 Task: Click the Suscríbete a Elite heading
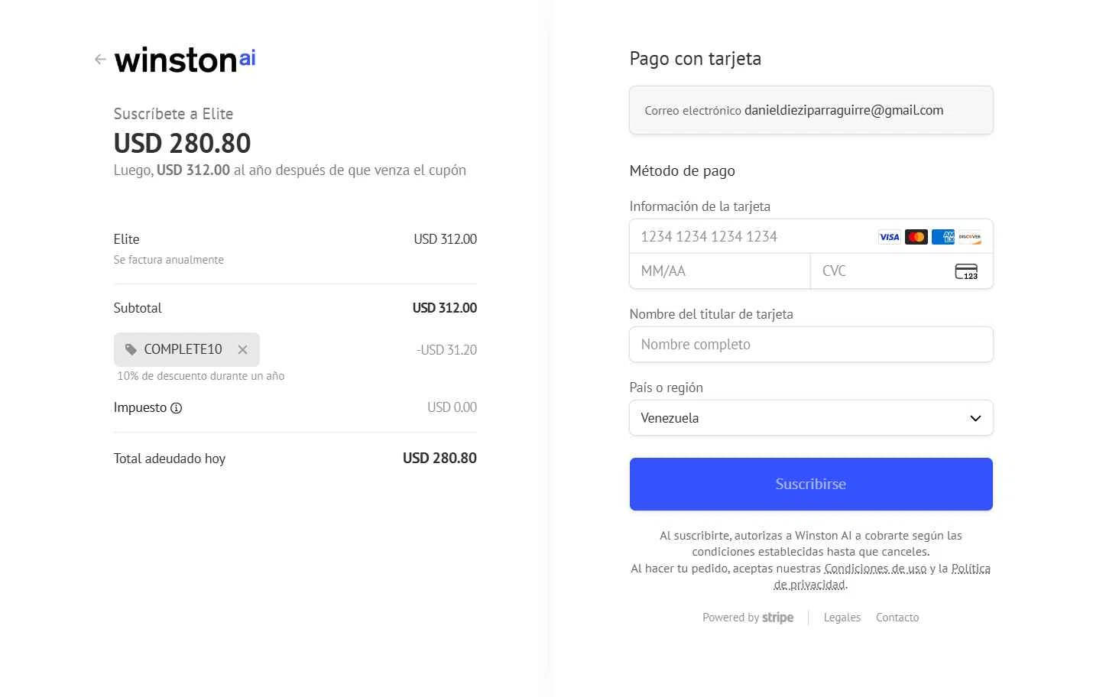point(174,114)
